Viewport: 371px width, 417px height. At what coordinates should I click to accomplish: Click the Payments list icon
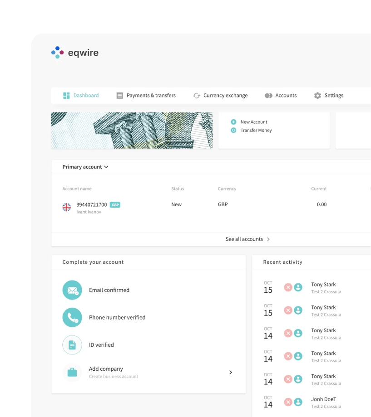(x=120, y=96)
